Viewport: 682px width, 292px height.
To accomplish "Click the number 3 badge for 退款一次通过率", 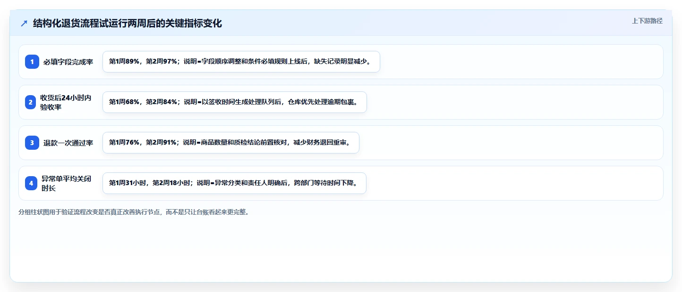I will pyautogui.click(x=32, y=143).
